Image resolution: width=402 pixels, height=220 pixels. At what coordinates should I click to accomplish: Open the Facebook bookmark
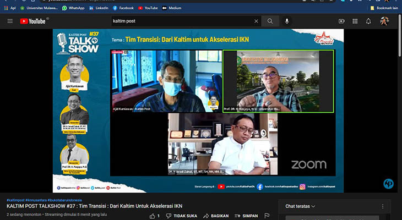click(x=123, y=8)
